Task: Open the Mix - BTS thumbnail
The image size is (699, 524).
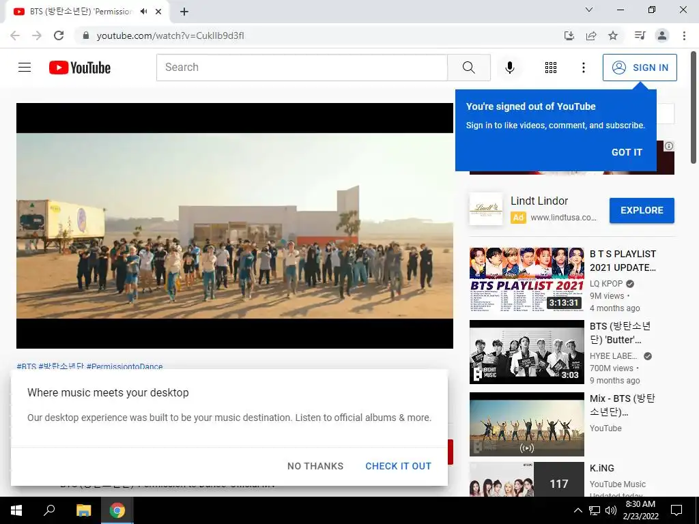Action: tap(526, 424)
